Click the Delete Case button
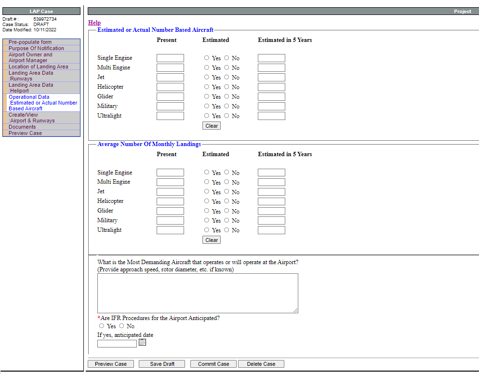This screenshot has width=479, height=374. (261, 364)
